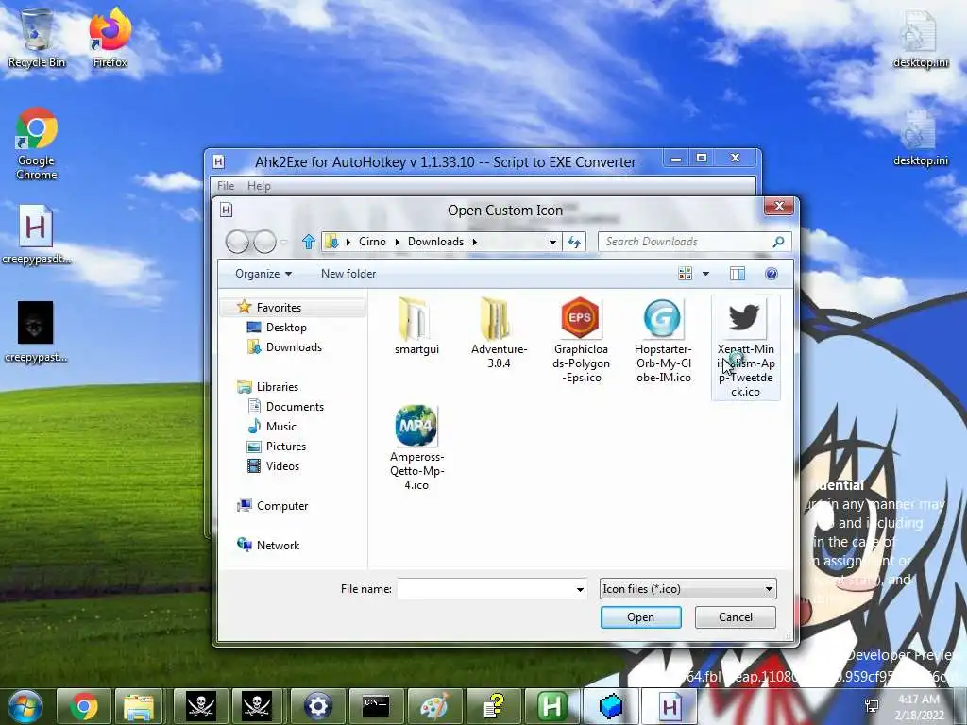Image resolution: width=967 pixels, height=725 pixels.
Task: Expand the Downloads breadcrumb arrow
Action: tap(474, 242)
